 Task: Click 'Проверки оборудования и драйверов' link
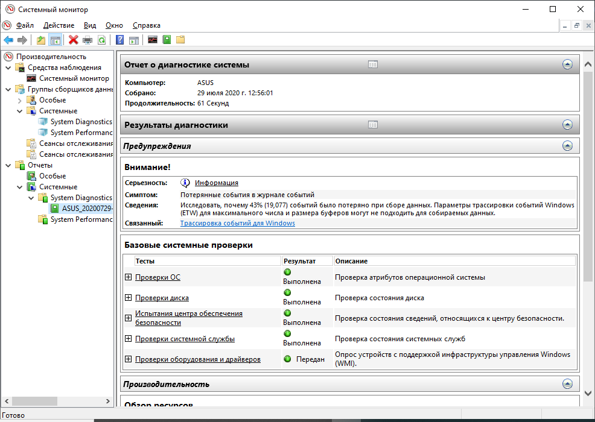tap(198, 359)
